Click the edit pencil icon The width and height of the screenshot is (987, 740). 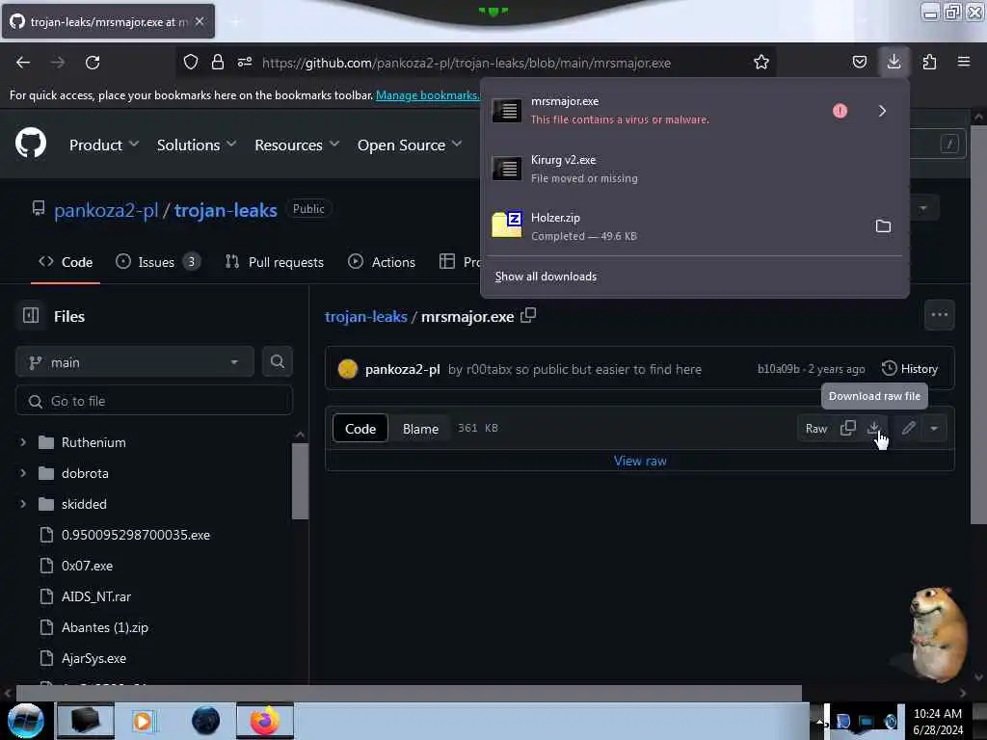coord(908,428)
